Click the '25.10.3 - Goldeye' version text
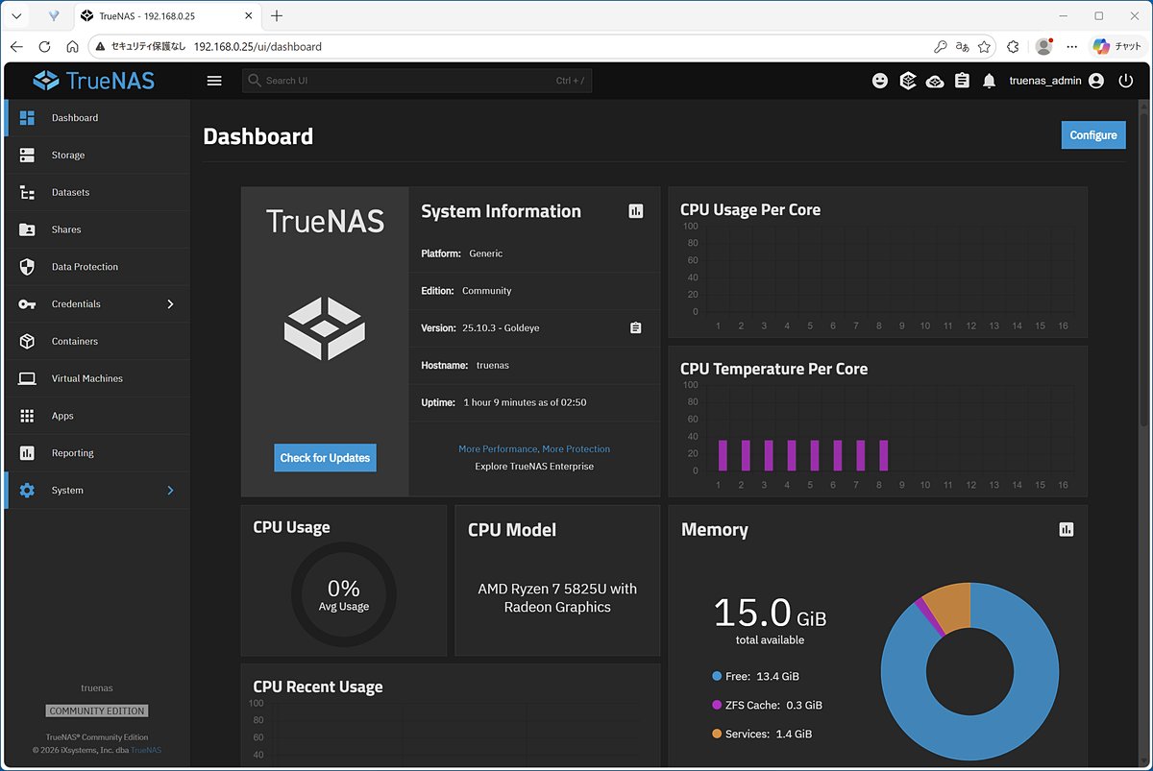Image resolution: width=1153 pixels, height=771 pixels. tap(502, 328)
